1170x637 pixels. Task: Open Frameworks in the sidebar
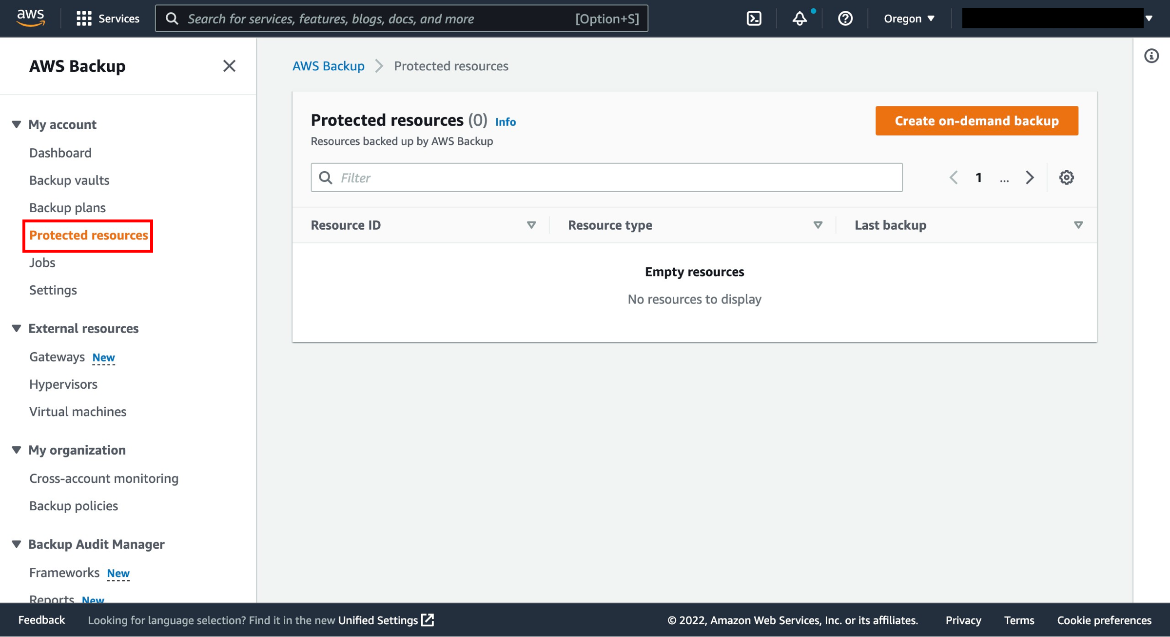click(x=64, y=572)
